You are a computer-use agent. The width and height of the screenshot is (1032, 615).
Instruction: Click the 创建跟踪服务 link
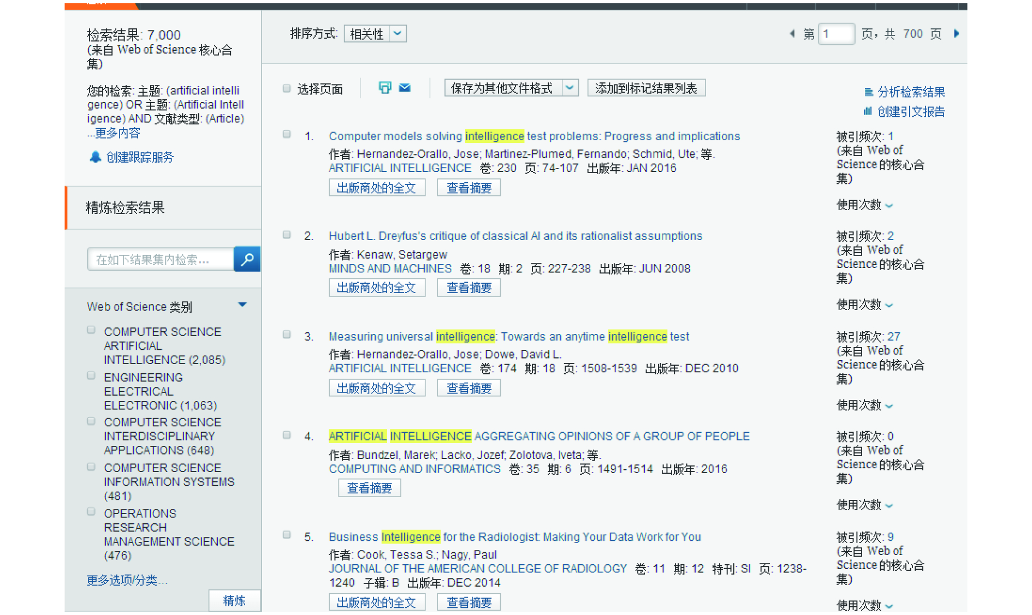click(x=140, y=157)
